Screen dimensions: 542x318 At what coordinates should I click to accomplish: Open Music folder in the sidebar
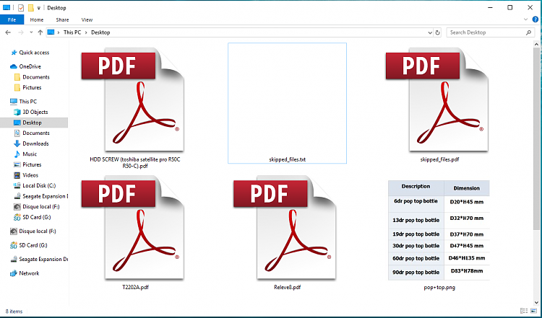click(x=30, y=154)
